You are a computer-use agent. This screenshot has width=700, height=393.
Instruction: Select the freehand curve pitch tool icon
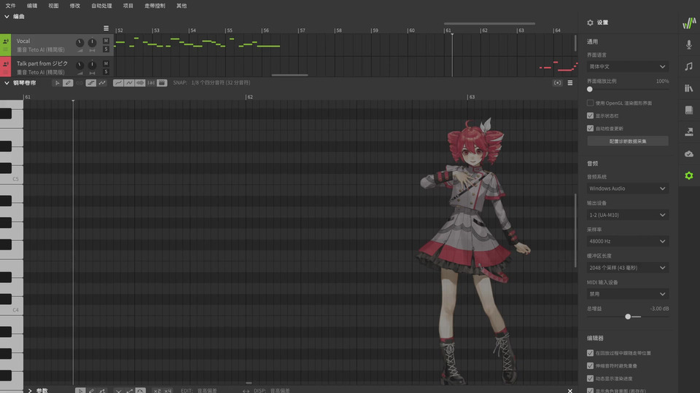point(102,83)
